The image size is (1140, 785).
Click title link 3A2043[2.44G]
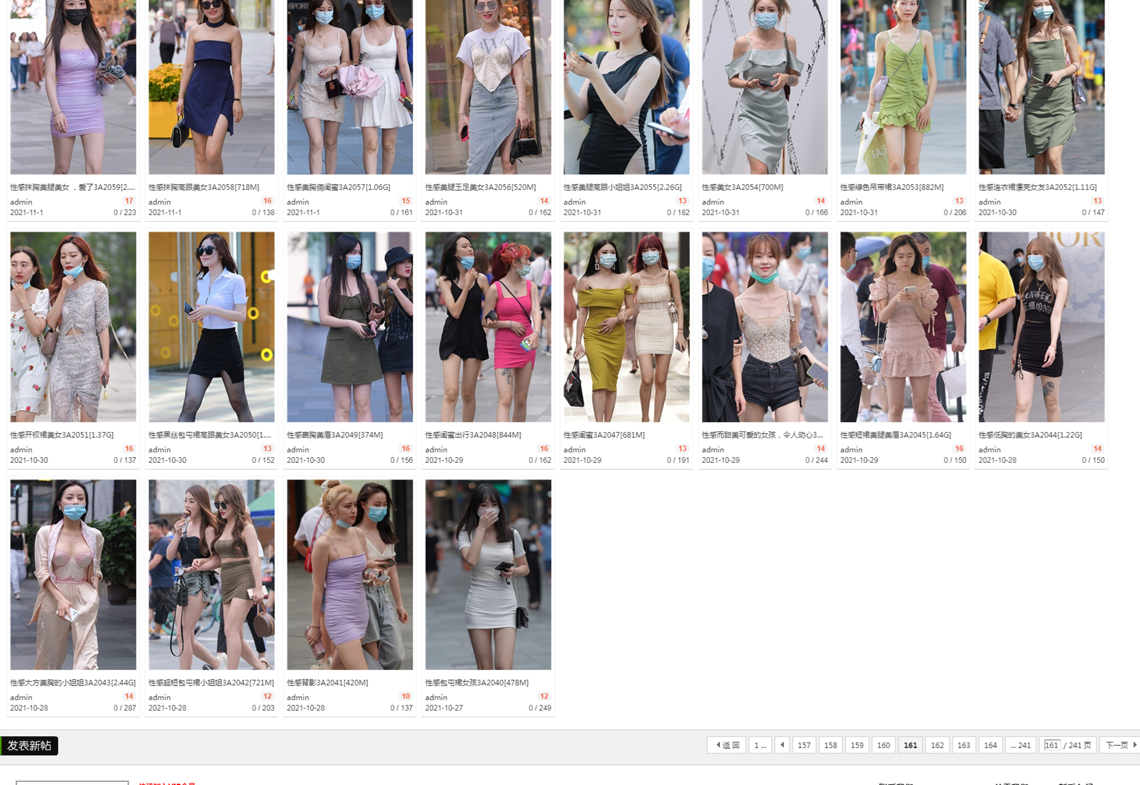pos(73,682)
